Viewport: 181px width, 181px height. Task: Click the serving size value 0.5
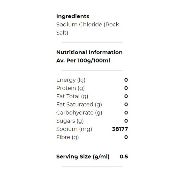(x=124, y=157)
